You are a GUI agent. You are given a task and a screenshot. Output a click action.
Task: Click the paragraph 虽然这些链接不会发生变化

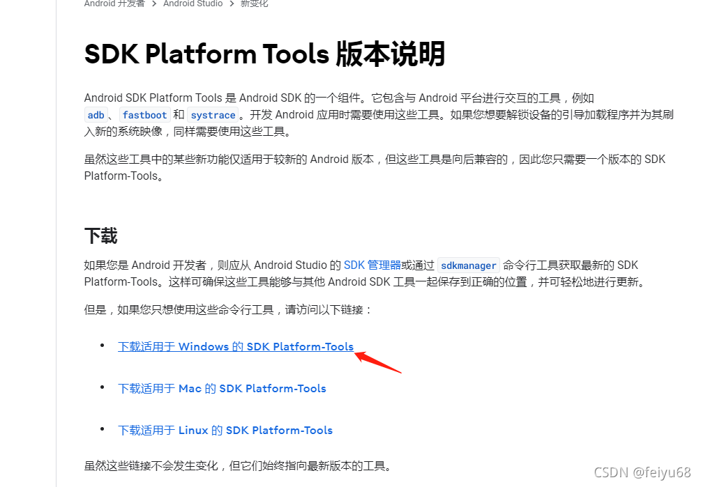[239, 466]
